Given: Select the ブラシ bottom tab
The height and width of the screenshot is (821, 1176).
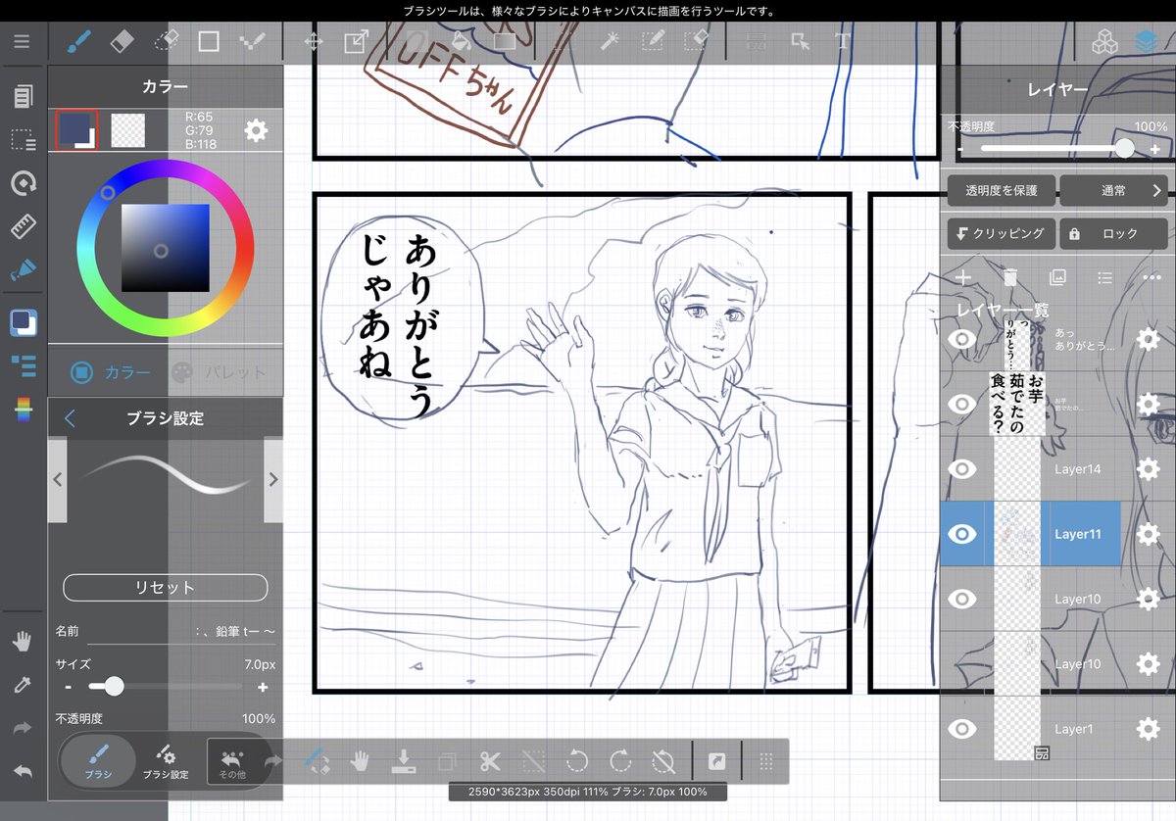Looking at the screenshot, I should (x=98, y=761).
